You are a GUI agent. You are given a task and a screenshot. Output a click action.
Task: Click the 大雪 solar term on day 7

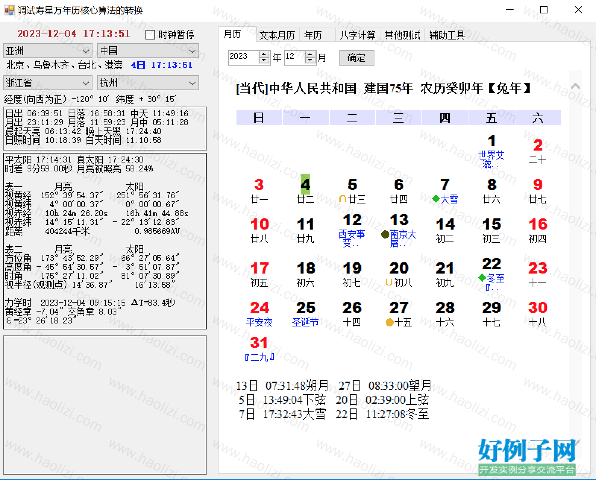point(449,199)
